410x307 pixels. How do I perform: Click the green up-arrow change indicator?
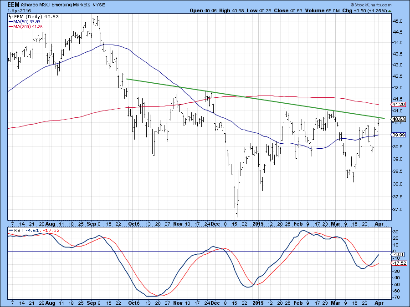(390, 11)
